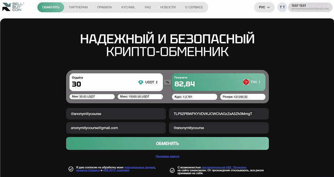Open the О СЕРВИСЕ navigation item
The height and width of the screenshot is (177, 334).
click(194, 7)
